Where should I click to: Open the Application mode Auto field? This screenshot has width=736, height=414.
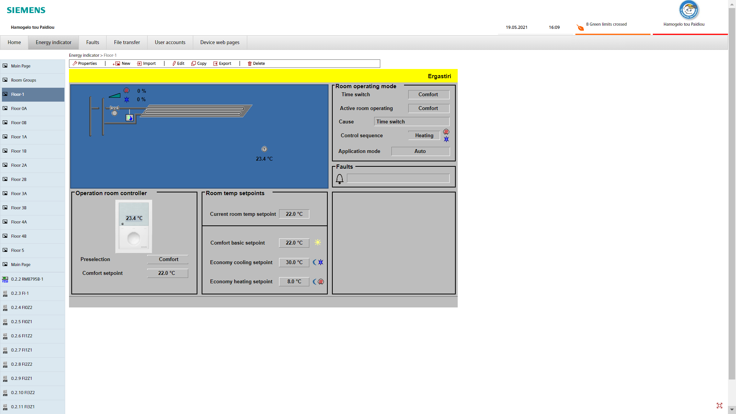click(420, 151)
